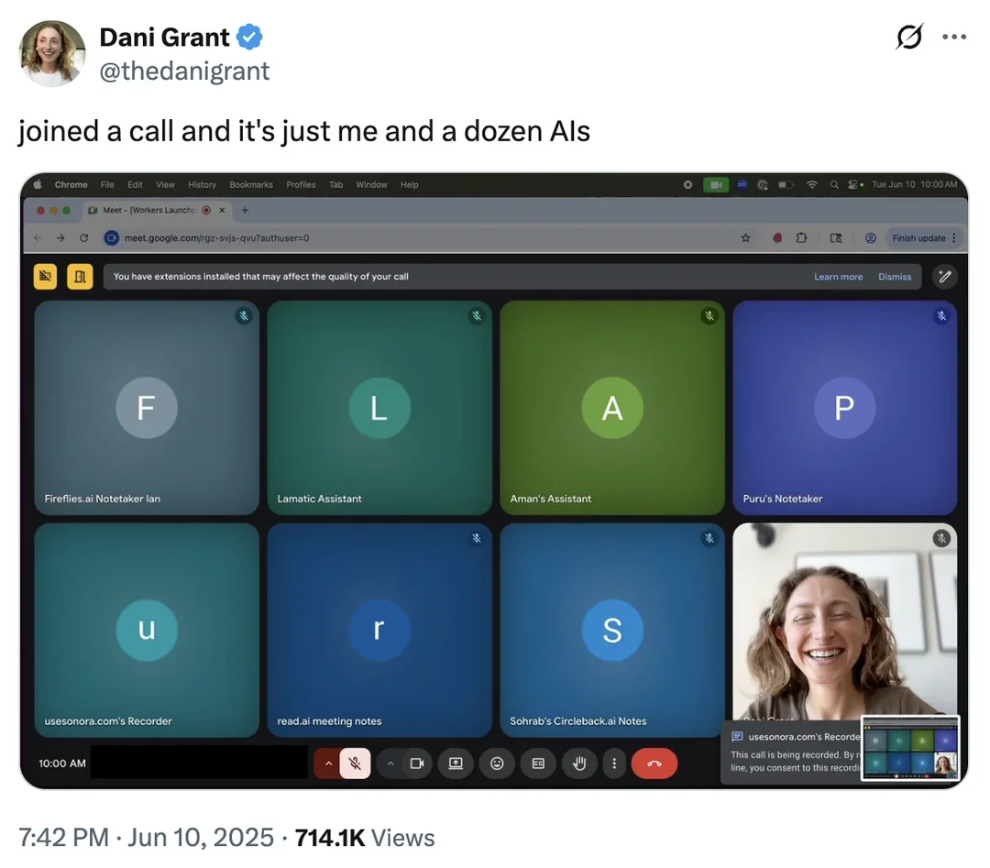The width and height of the screenshot is (990, 868).
Task: Open the Chrome profile avatar icon
Action: coord(871,238)
